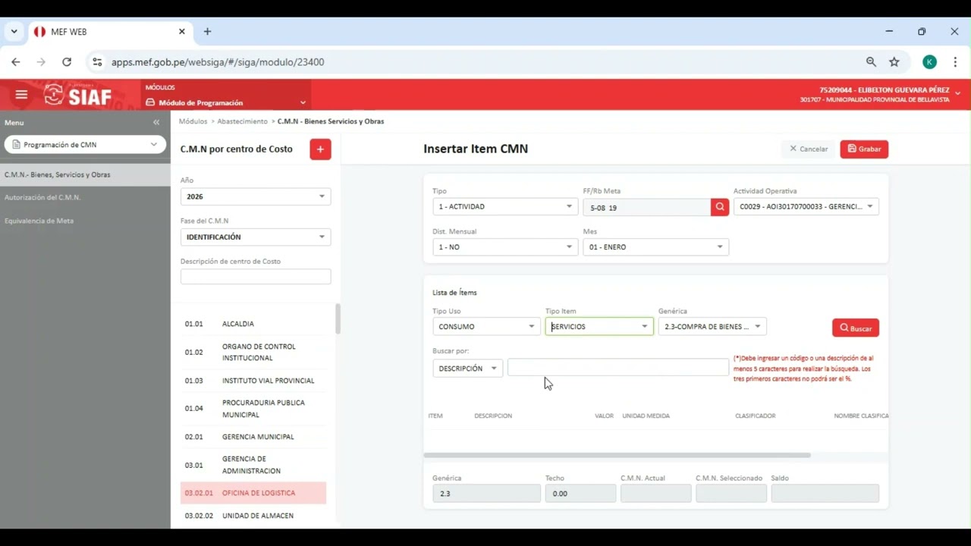Select Equivalencia de Meta menu
The width and height of the screenshot is (971, 546).
(39, 221)
